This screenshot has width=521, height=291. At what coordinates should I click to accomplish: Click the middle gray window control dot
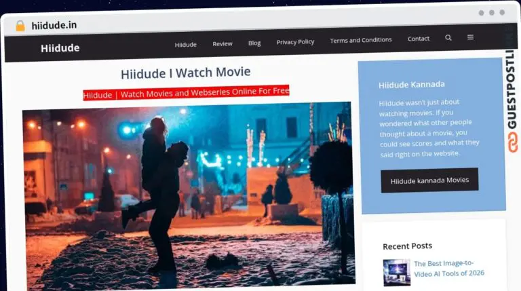pyautogui.click(x=492, y=13)
